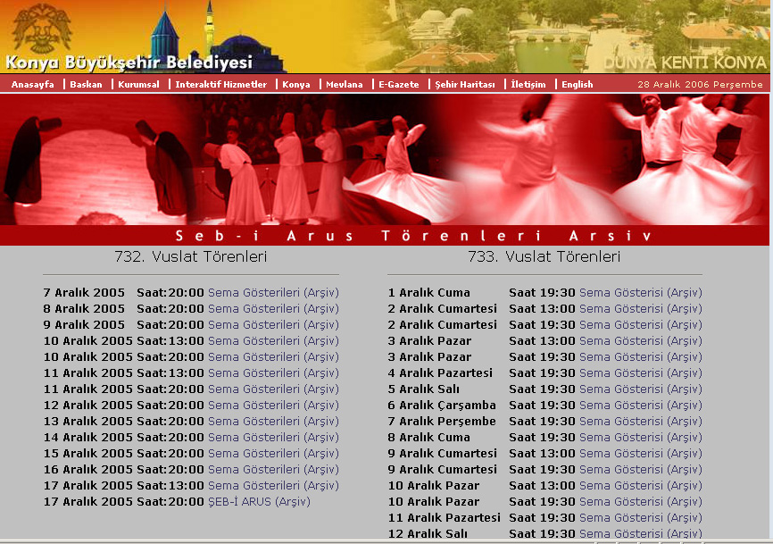Open 6 Aralık Çarşamba Sema Gösterisi link
Viewport: 773px width, 544px height.
coord(640,405)
